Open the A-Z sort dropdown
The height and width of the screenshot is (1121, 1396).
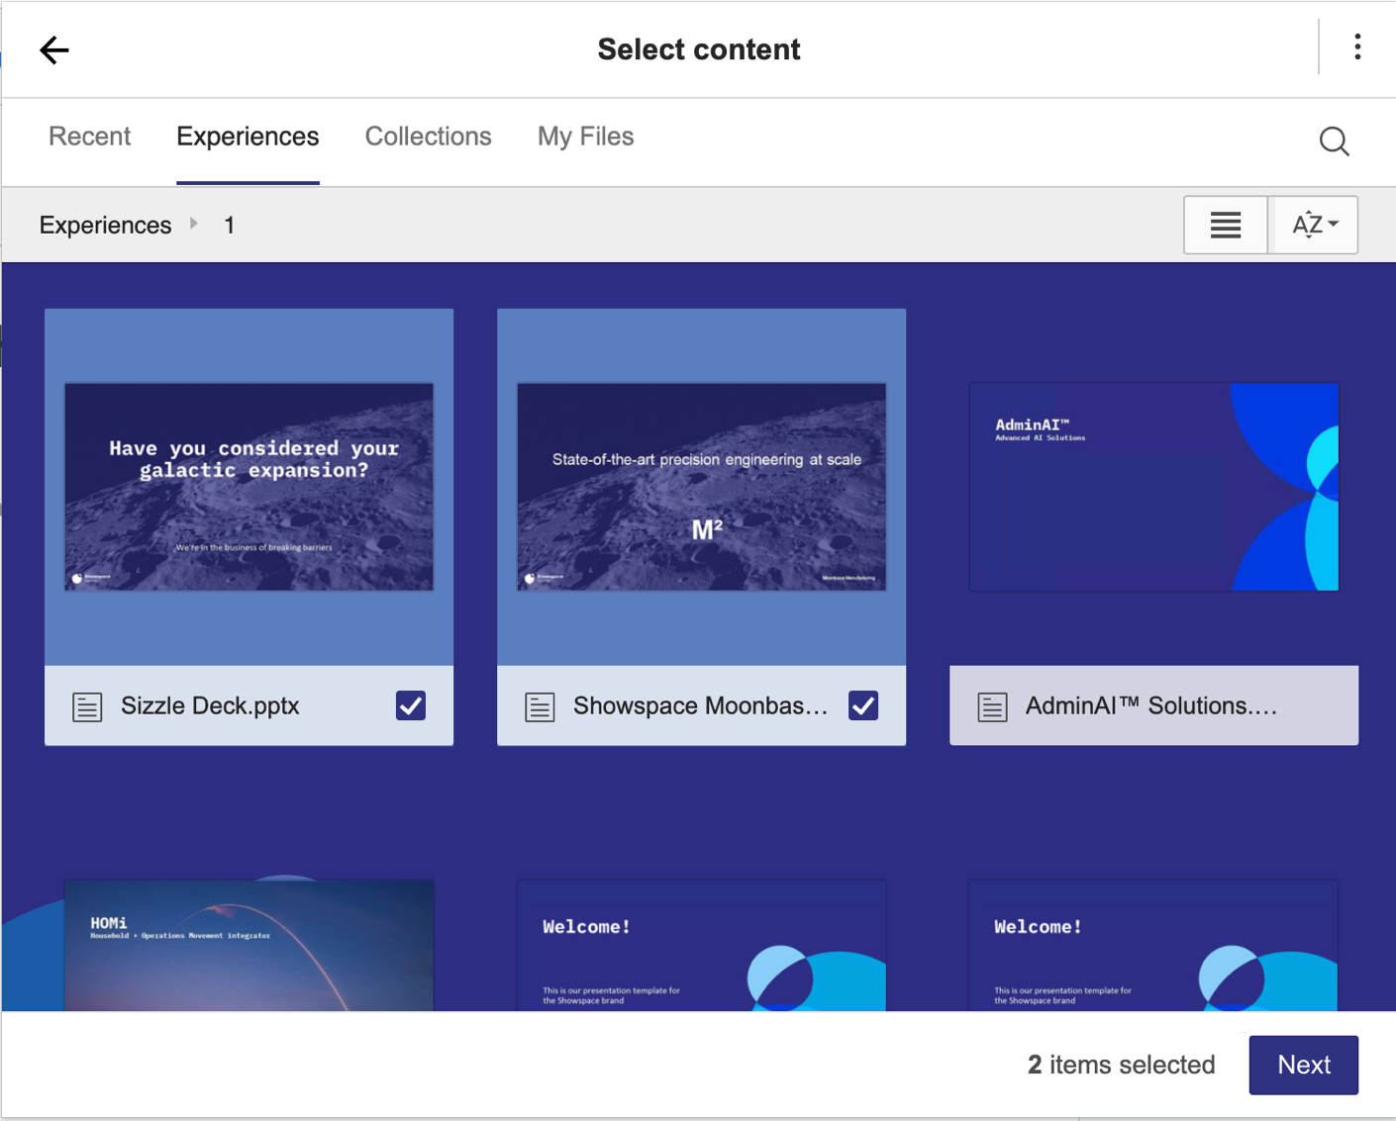tap(1314, 226)
